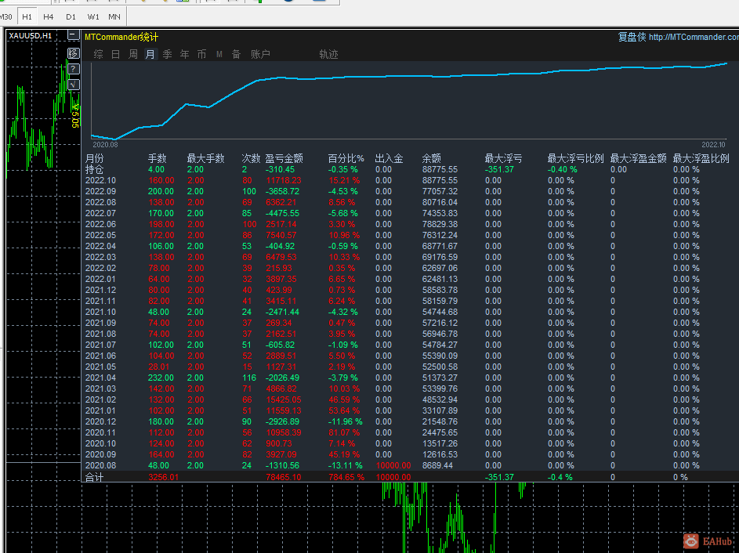This screenshot has height=553, width=739.
Task: Toggle the √ checkmark button
Action: pos(73,84)
